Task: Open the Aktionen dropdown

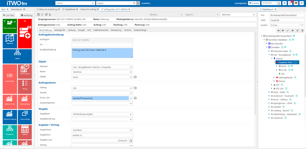Action: [238, 15]
